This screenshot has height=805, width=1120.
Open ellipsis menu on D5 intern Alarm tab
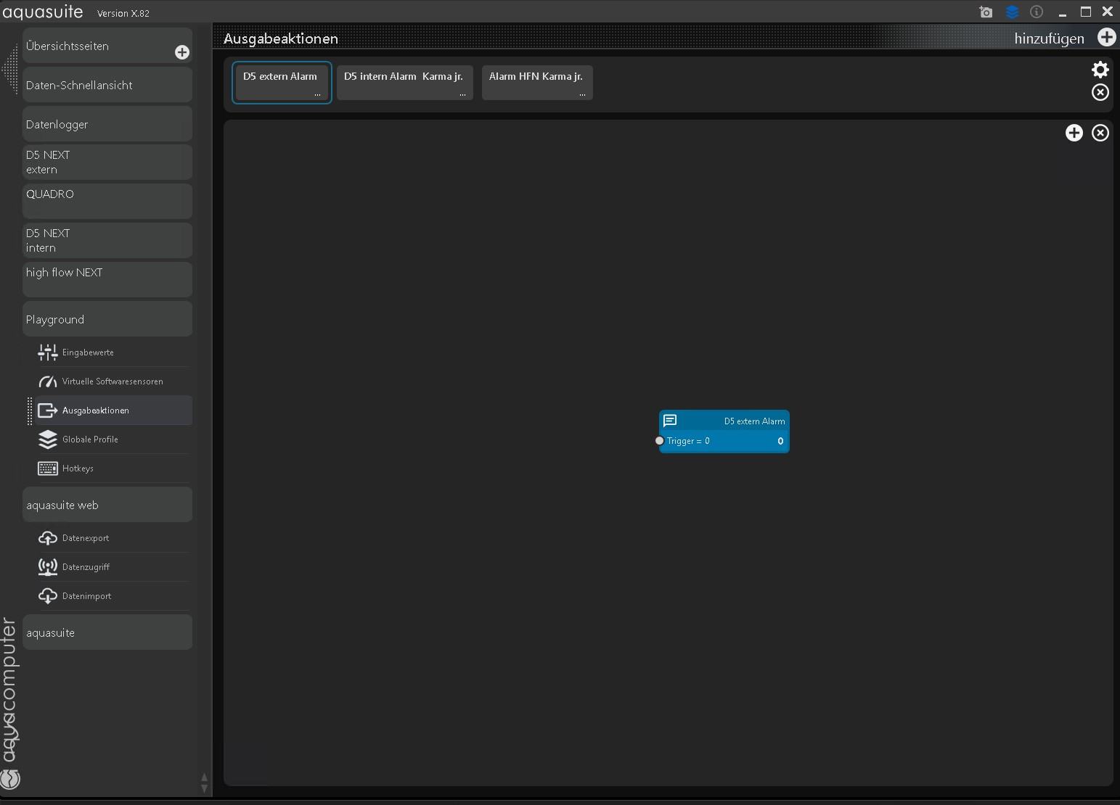click(462, 94)
